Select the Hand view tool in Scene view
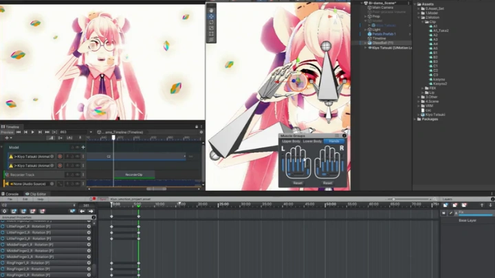Screen dimensions: 495x278 (211, 10)
